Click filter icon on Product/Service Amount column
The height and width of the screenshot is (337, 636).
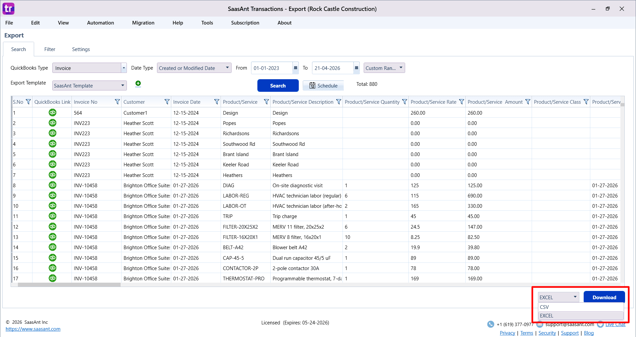[x=528, y=102]
